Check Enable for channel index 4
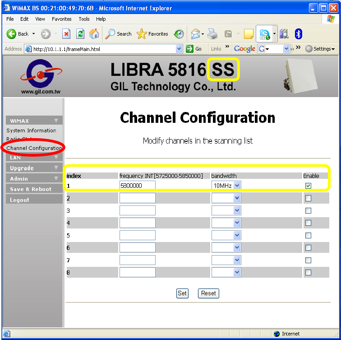This screenshot has width=341, height=340. point(308,223)
